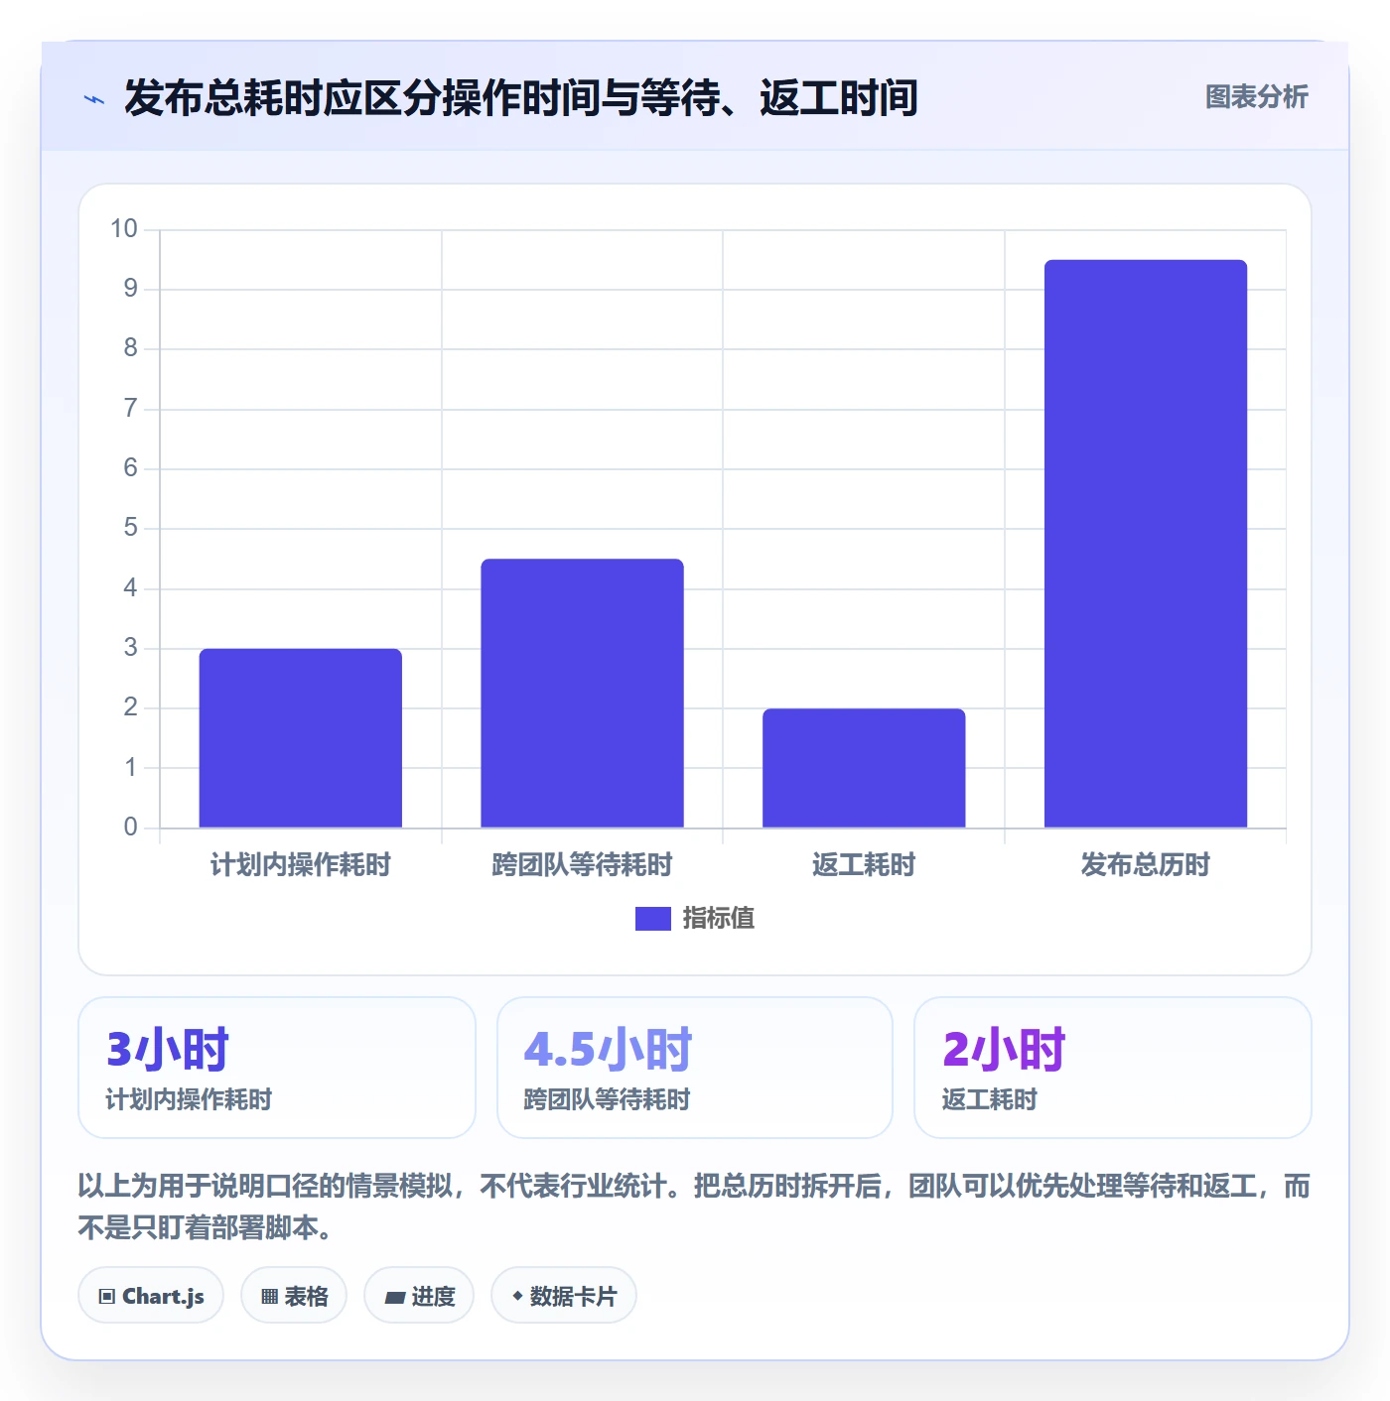Click the x-axis label 发布总历时

pyautogui.click(x=1146, y=865)
